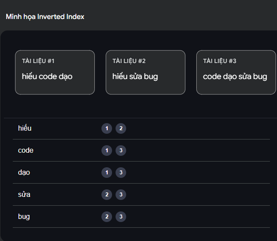Image resolution: width=277 pixels, height=241 pixels.
Task: Click document badge 3 in sửa row
Action: click(121, 195)
